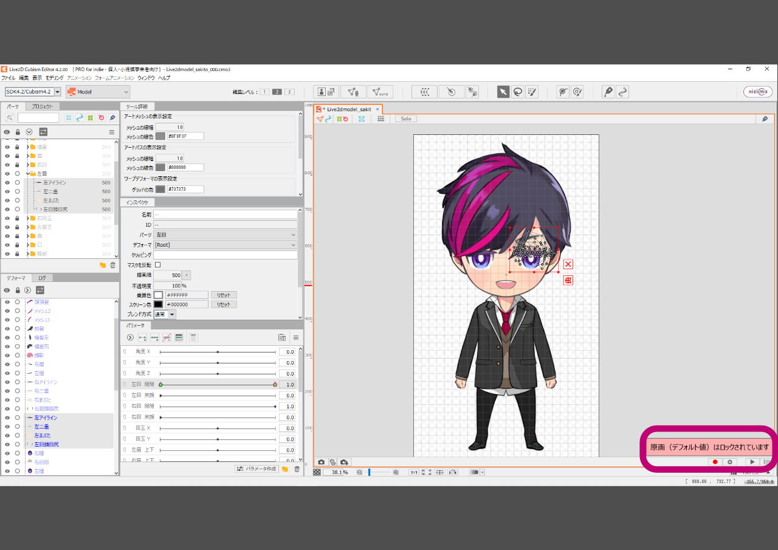Screen dimensions: 778x550
Task: Click the add three-point keys parameter icon
Action: coord(154,337)
